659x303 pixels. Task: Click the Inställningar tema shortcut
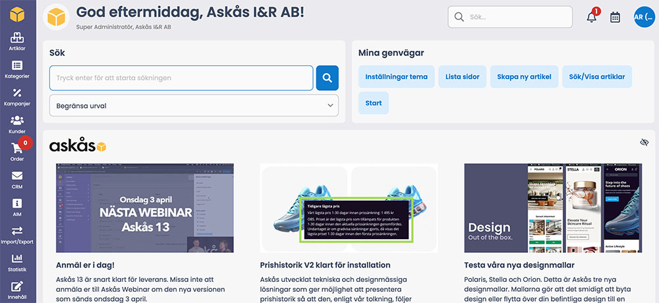[x=396, y=77]
